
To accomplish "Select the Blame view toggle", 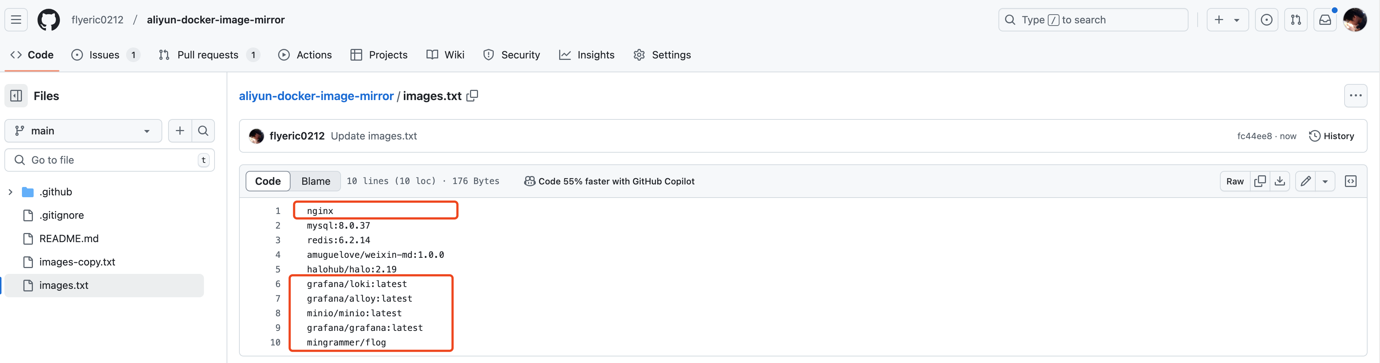I will click(316, 181).
